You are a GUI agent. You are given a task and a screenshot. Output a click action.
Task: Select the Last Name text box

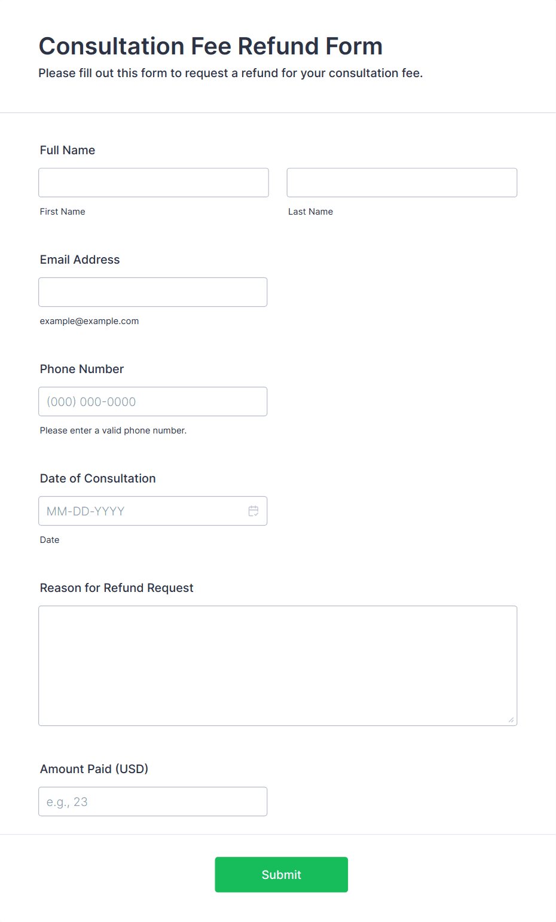point(402,182)
